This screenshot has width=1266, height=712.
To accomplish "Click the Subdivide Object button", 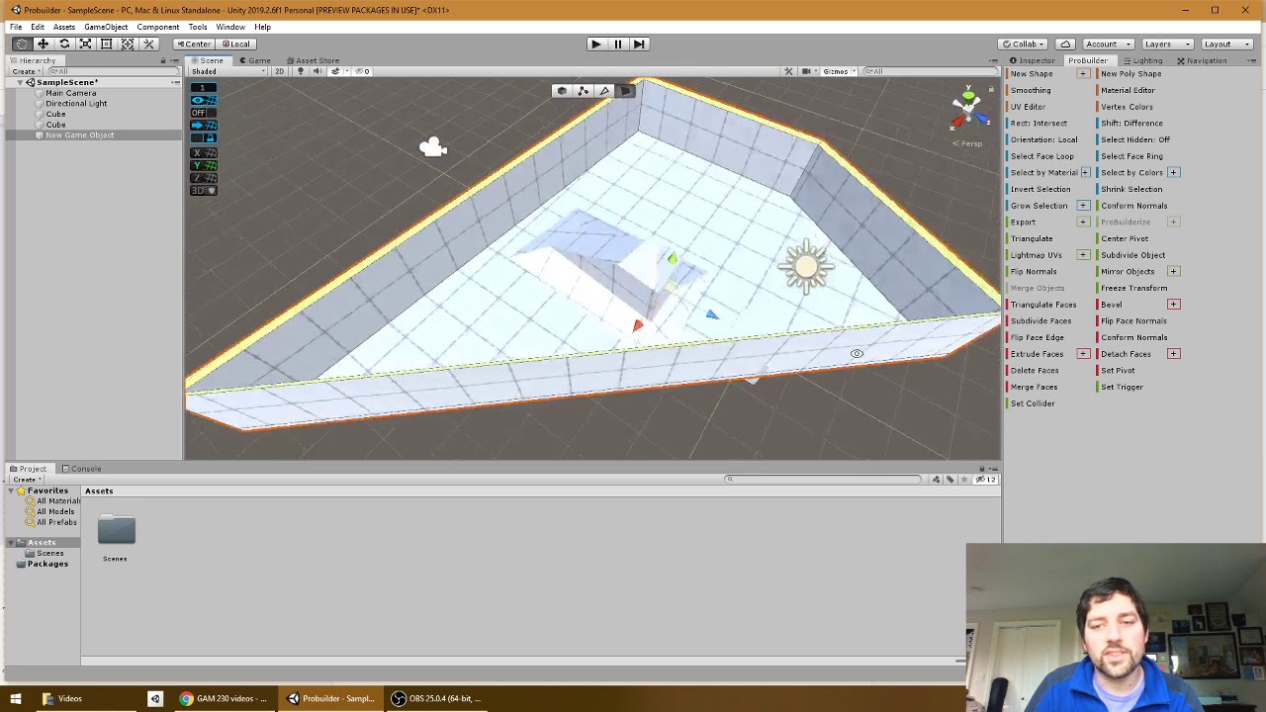I will tap(1132, 255).
